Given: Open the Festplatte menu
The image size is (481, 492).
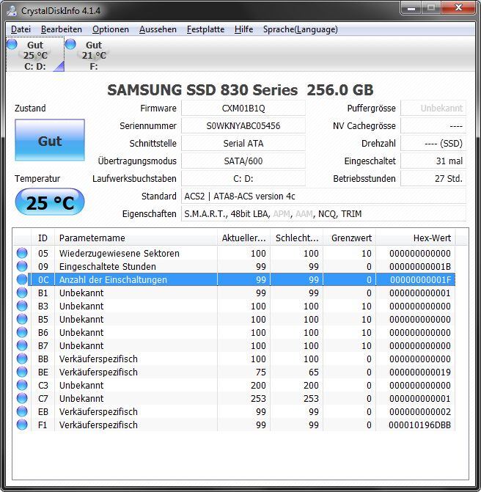Looking at the screenshot, I should click(205, 29).
